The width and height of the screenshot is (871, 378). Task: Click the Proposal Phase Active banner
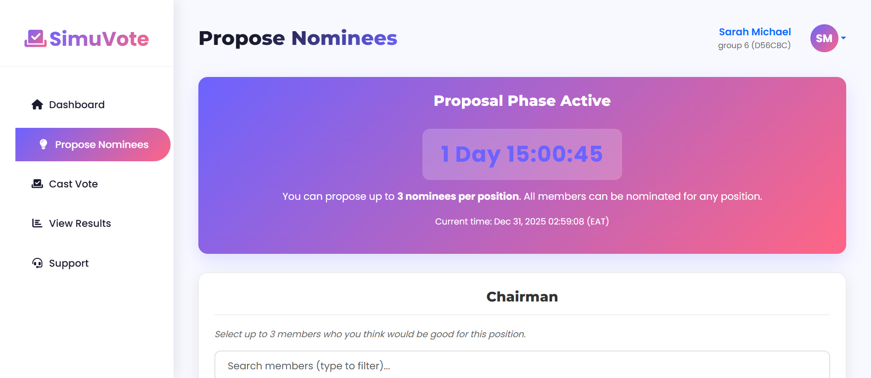(522, 100)
